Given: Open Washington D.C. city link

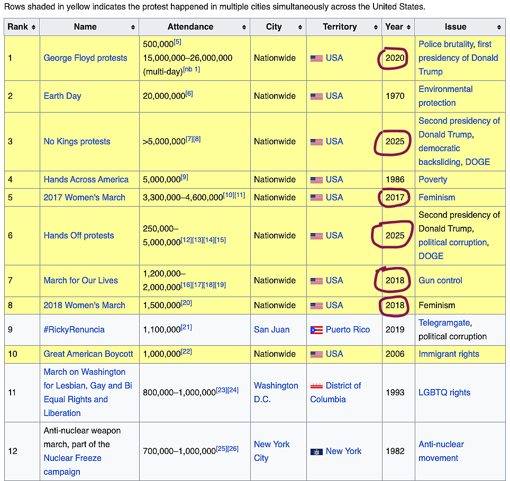Looking at the screenshot, I should 276,392.
